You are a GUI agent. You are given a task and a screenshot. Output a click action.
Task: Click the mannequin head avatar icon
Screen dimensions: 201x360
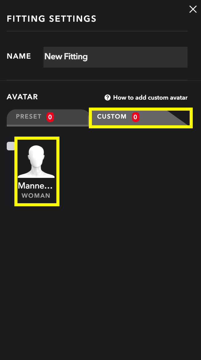(36, 159)
